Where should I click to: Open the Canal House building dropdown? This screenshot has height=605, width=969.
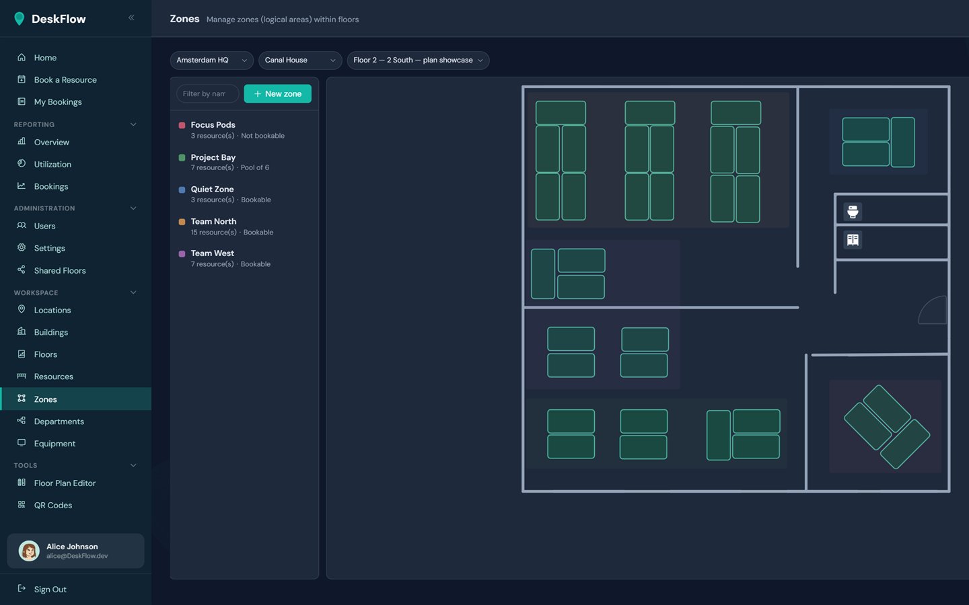[300, 61]
